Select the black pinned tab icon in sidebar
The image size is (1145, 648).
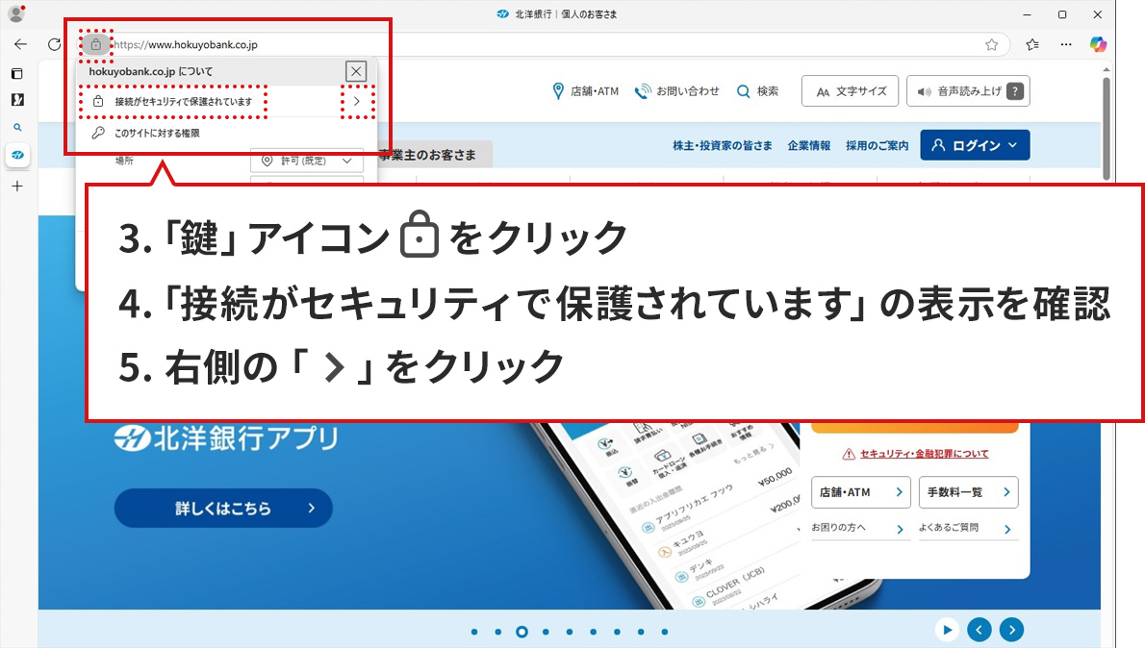point(17,100)
